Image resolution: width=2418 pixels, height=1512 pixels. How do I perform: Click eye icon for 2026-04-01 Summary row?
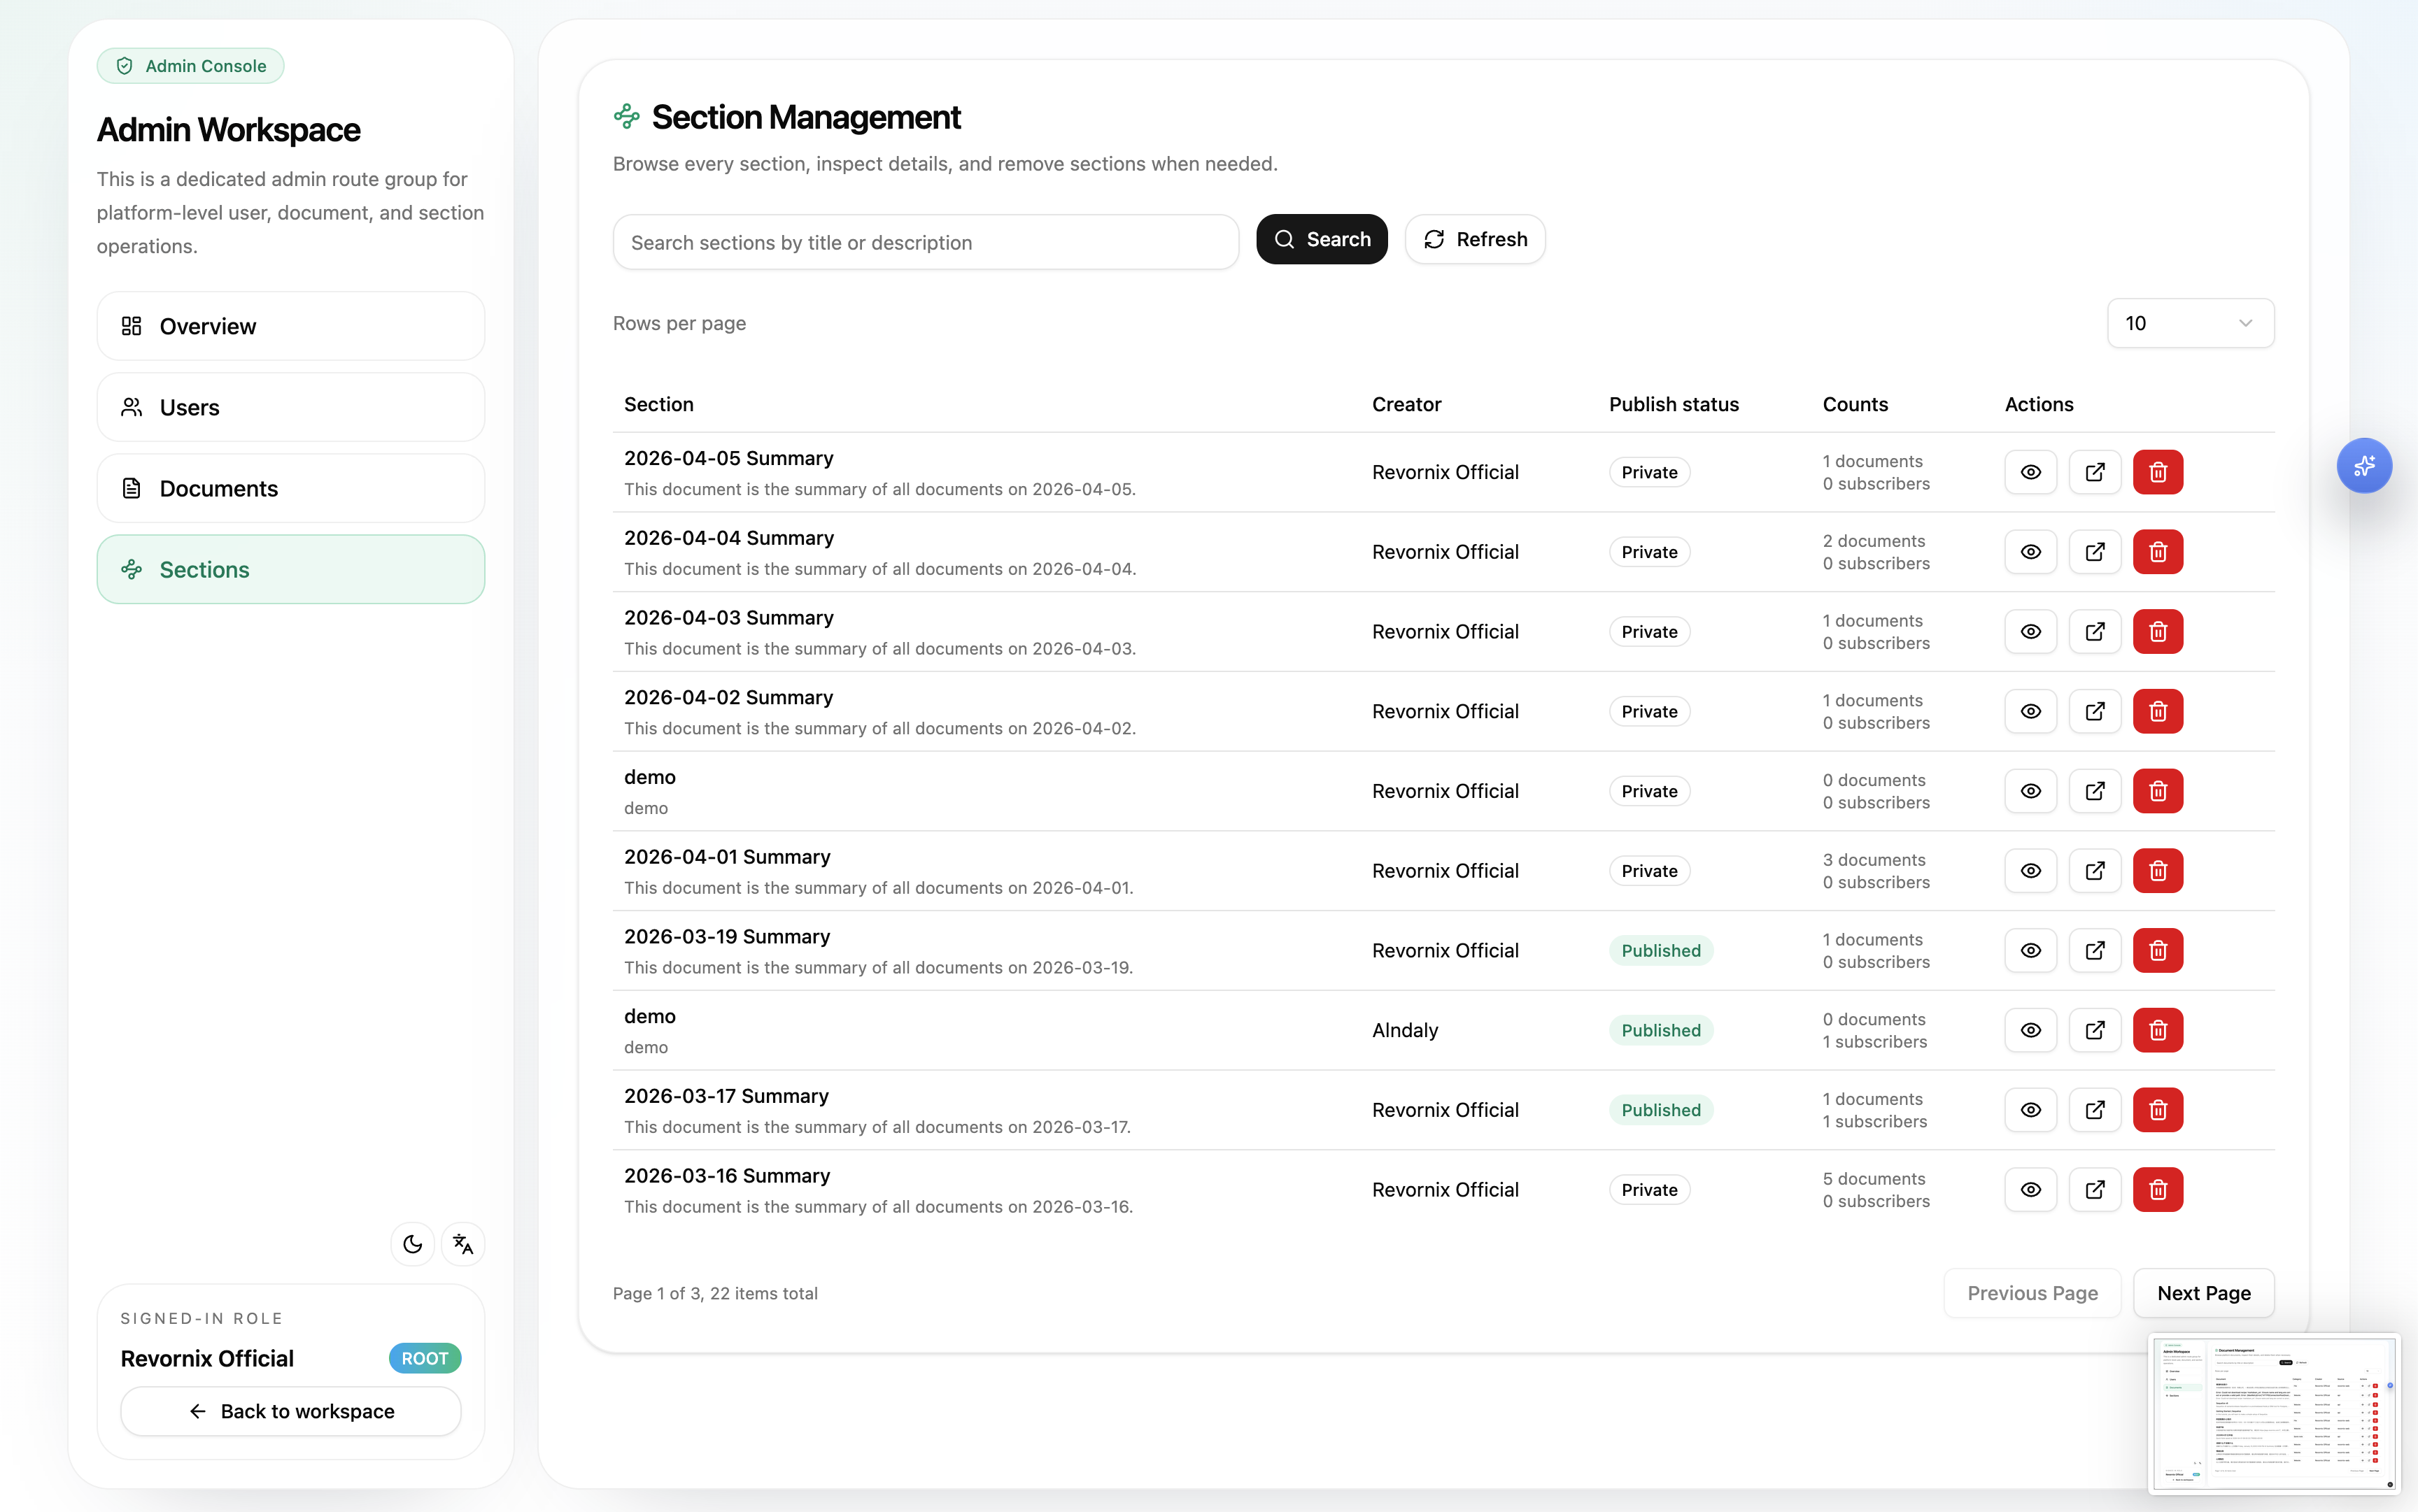tap(2030, 871)
